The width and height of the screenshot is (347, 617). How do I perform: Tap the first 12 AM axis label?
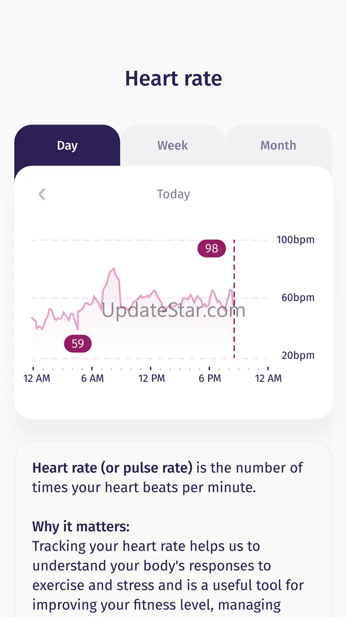coord(36,379)
